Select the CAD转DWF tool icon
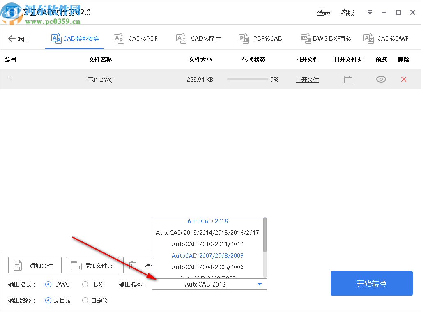The width and height of the screenshot is (421, 312). (368, 38)
